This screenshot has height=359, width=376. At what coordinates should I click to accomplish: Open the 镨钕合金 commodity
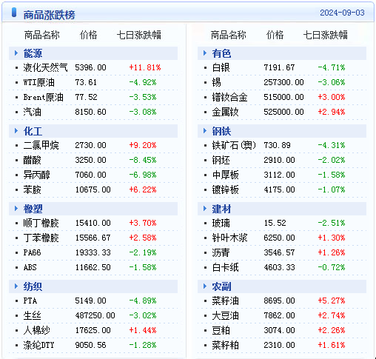[229, 97]
